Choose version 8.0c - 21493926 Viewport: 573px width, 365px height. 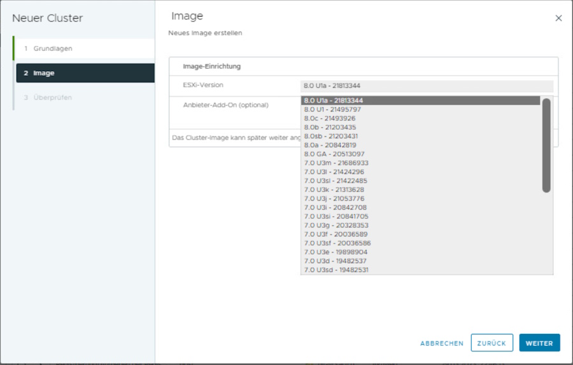(420, 118)
